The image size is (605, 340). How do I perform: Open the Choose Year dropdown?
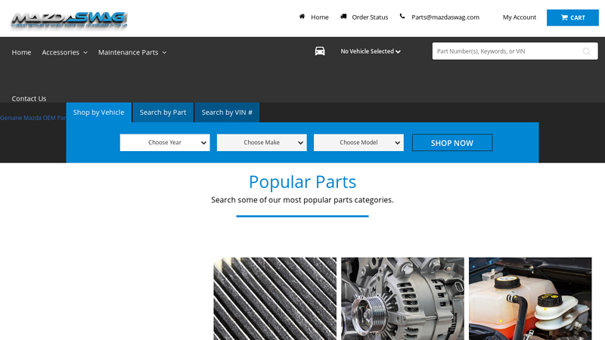pos(165,143)
